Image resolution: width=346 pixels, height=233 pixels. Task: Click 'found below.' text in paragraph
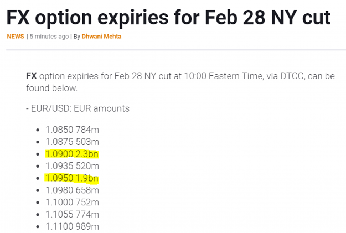coord(52,88)
